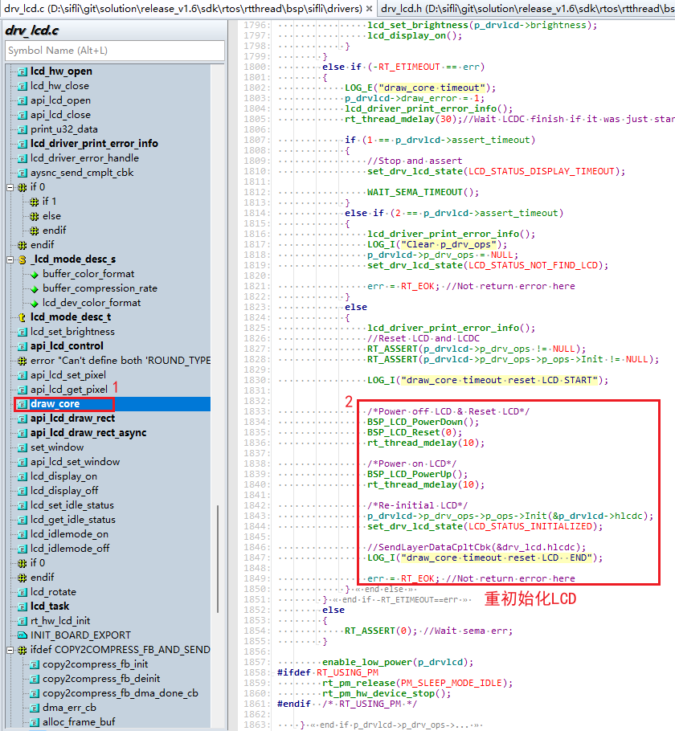The width and height of the screenshot is (675, 731).
Task: Jump to api_lcd_draw_rect_async in symbol list
Action: click(88, 433)
